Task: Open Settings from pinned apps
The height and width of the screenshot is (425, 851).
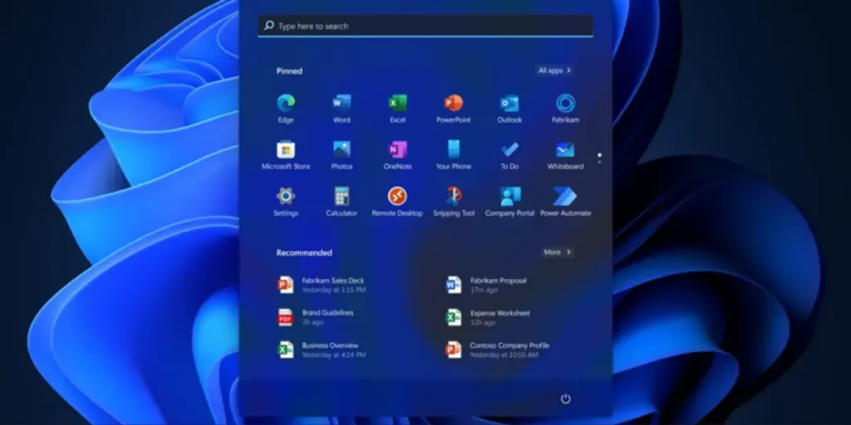Action: pyautogui.click(x=286, y=202)
